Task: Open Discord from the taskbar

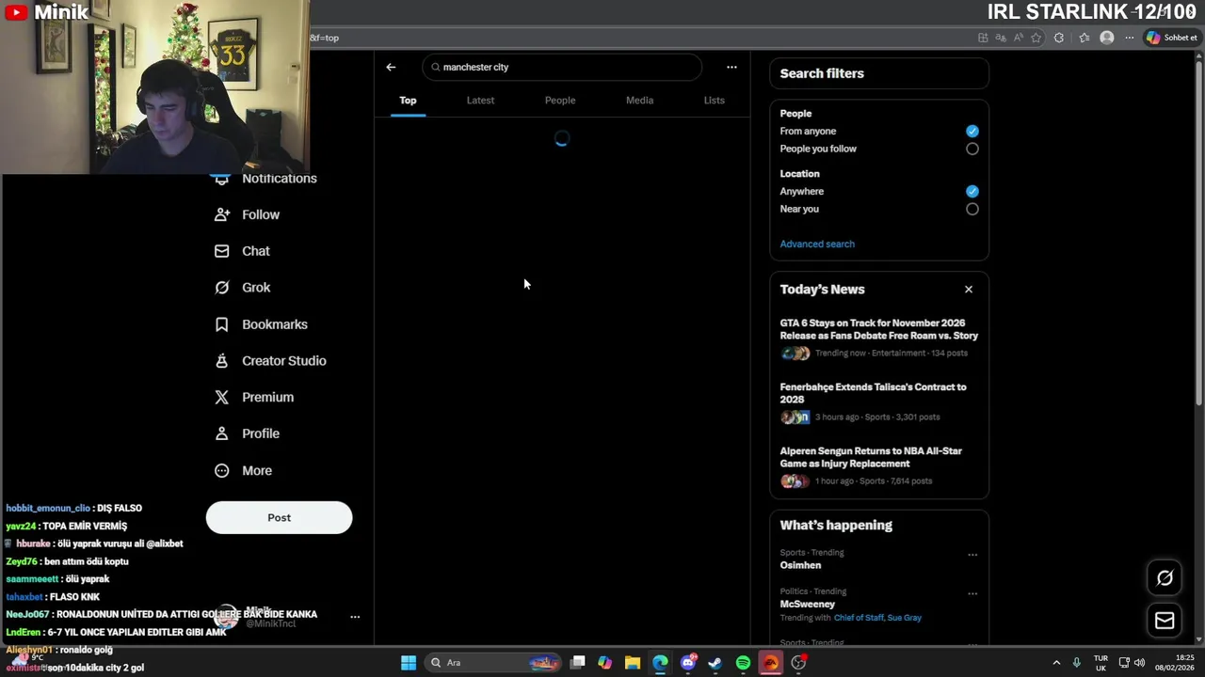Action: pyautogui.click(x=688, y=663)
